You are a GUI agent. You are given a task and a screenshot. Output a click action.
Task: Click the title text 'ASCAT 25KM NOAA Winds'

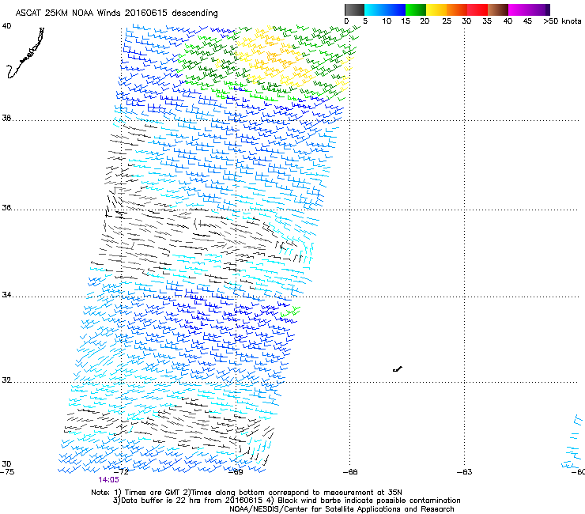(x=68, y=13)
